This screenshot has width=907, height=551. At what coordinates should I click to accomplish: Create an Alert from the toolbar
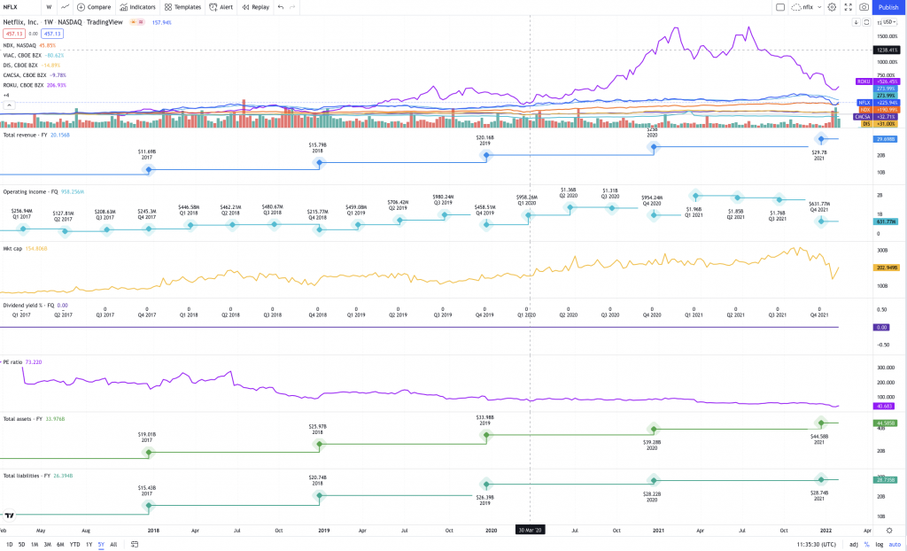[x=221, y=7]
